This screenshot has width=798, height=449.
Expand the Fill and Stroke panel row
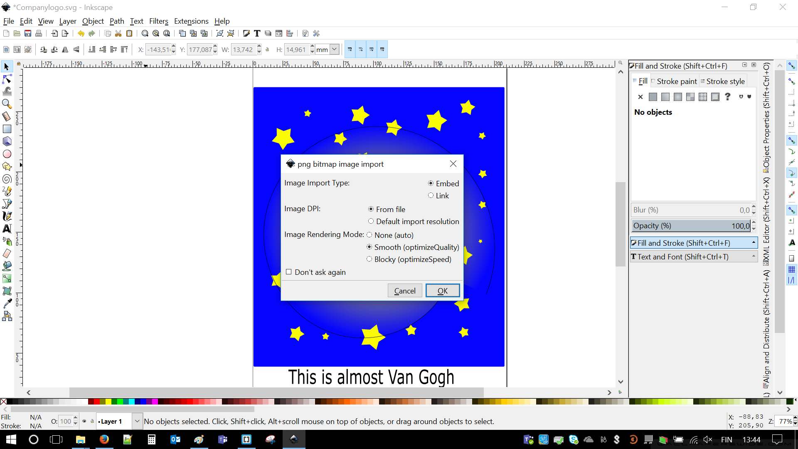[x=694, y=243]
